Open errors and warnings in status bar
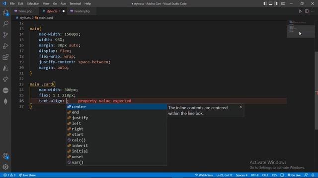This screenshot has height=178, width=318. [9, 175]
